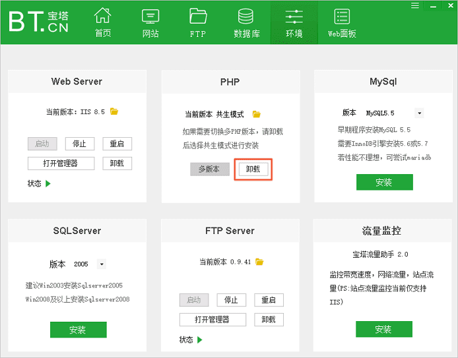Expand the SQLServer 2005 version dropdown
Screen dimensions: 458x358
coord(101,264)
